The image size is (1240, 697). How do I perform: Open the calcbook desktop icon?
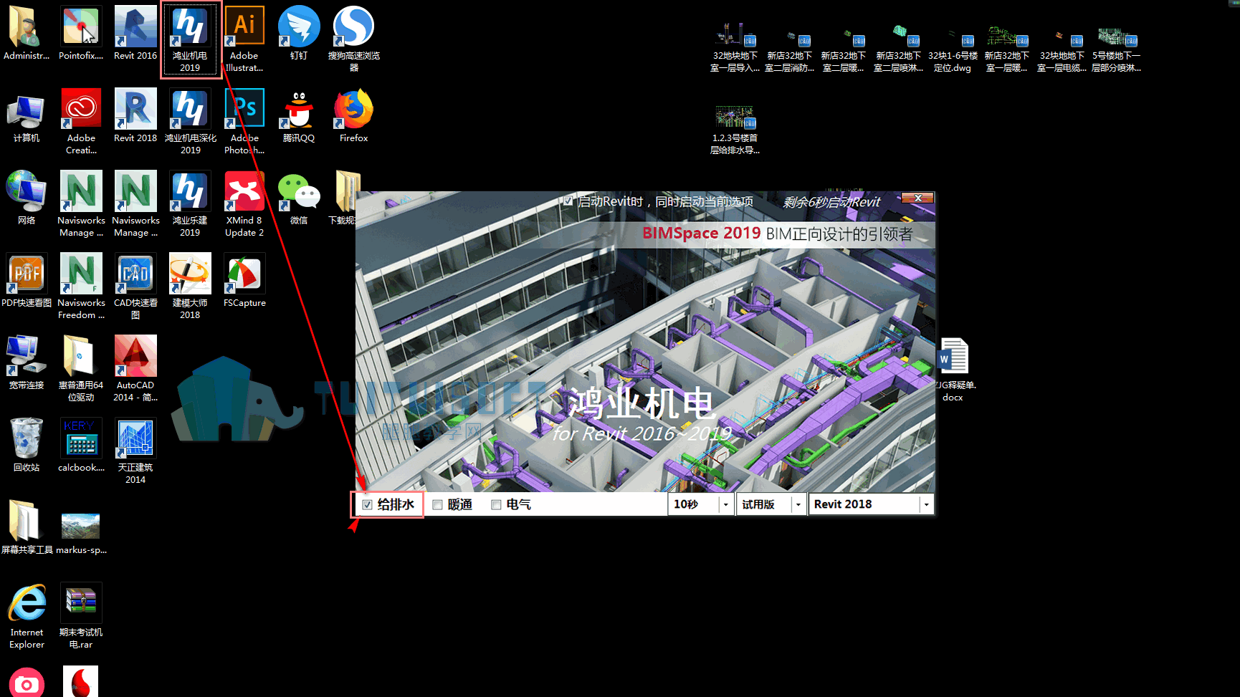[x=81, y=445]
